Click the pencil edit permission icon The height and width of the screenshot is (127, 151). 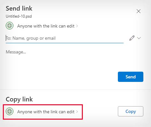coord(132,38)
